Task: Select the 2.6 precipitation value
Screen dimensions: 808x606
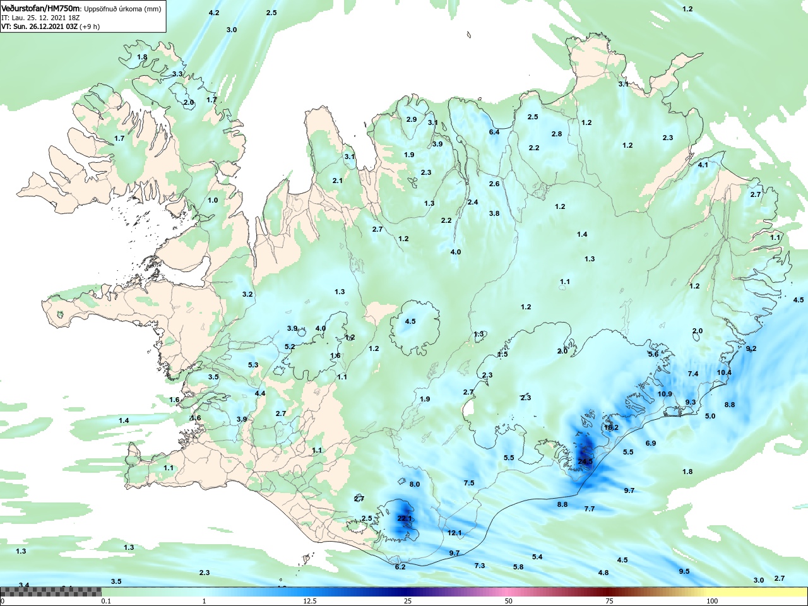Action: tap(494, 184)
